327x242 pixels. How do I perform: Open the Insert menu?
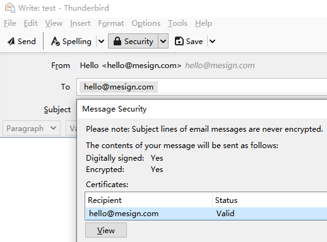80,23
